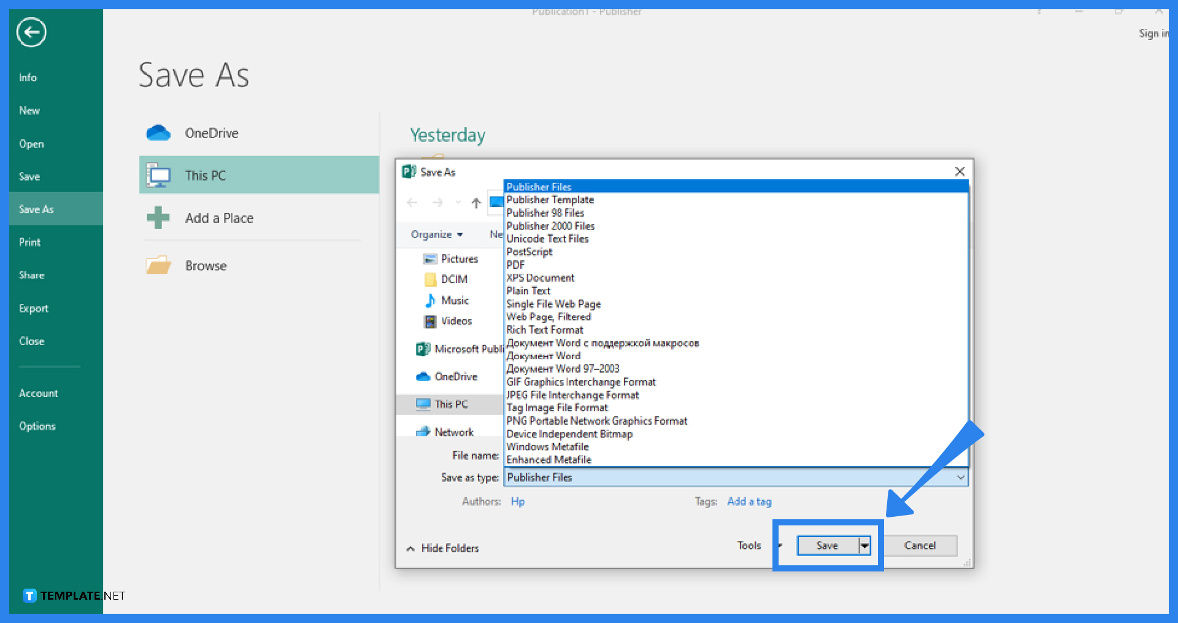Open the Save button's dropdown arrow
Viewport: 1178px width, 623px height.
(x=864, y=545)
